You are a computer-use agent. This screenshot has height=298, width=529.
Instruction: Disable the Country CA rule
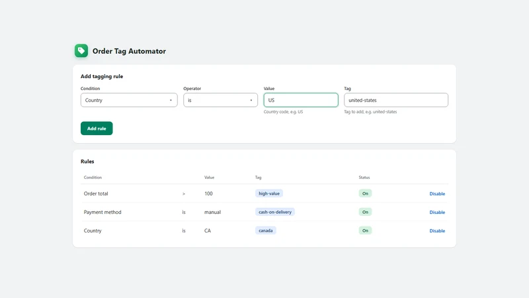click(437, 230)
